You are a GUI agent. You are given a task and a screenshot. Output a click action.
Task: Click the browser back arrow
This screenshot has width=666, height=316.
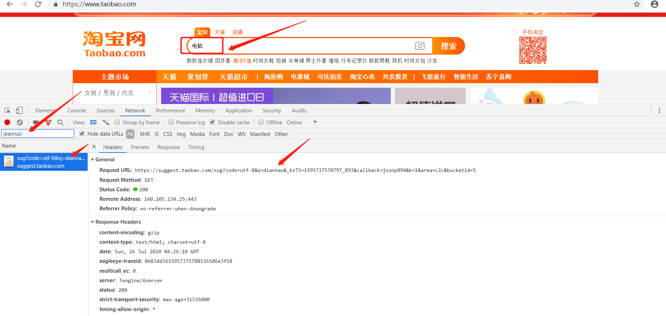pyautogui.click(x=10, y=4)
